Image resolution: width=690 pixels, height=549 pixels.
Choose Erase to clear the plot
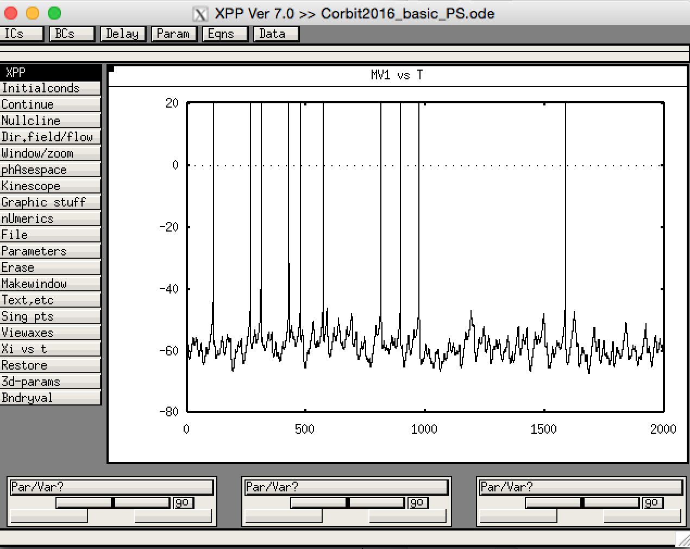tap(51, 267)
